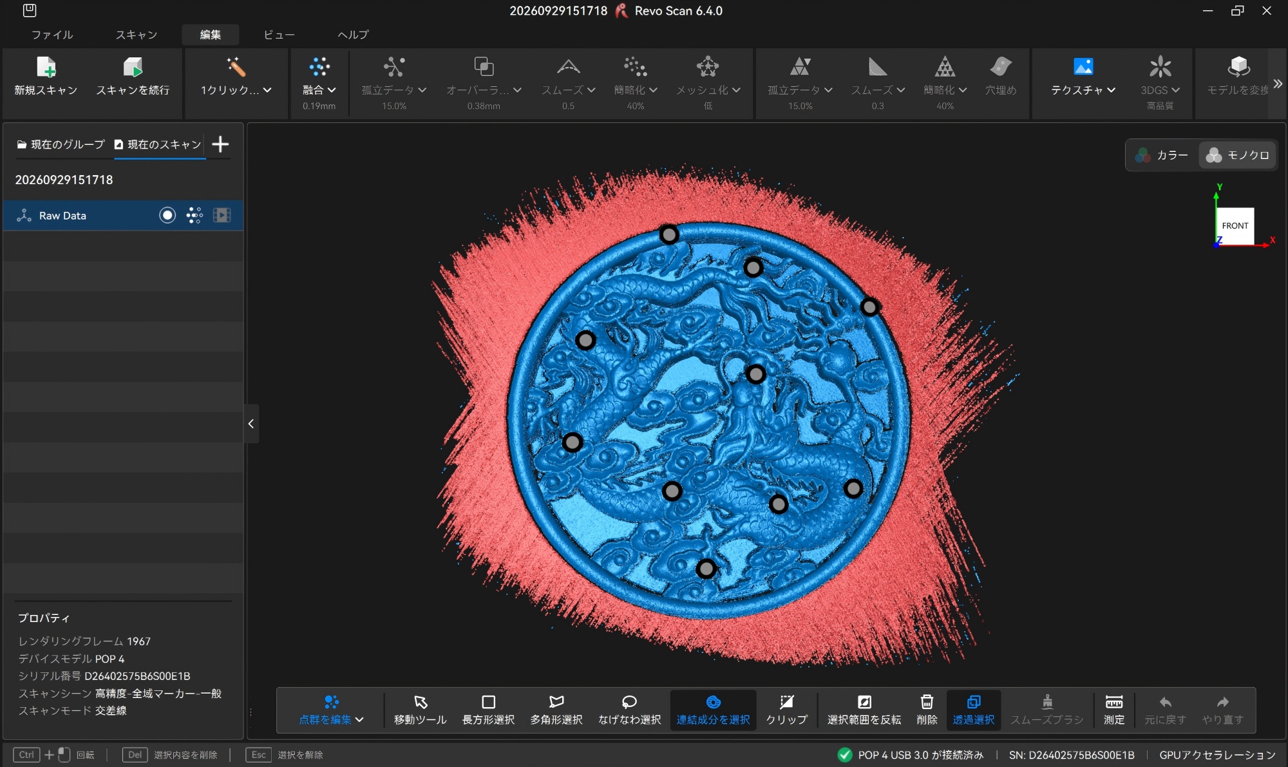Viewport: 1288px width, 767px height.
Task: Switch to the 現在のグループ tab
Action: tap(61, 144)
